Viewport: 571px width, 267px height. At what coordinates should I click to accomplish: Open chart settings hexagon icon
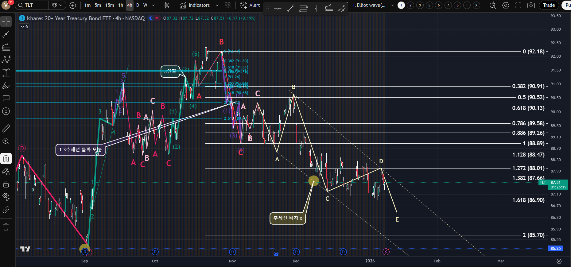tap(506, 5)
